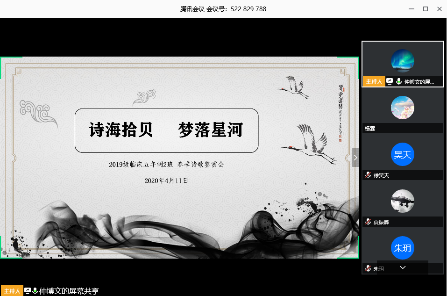The height and width of the screenshot is (296, 447).
Task: Click screen share icon in host's video tile
Action: pos(390,82)
